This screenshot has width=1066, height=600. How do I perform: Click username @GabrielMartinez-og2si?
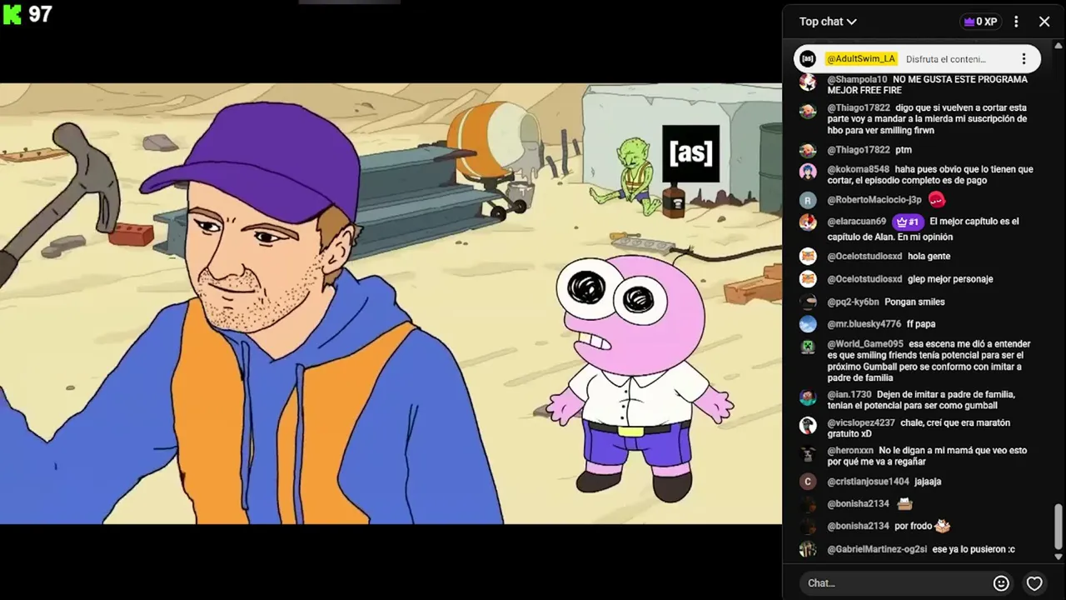(877, 549)
